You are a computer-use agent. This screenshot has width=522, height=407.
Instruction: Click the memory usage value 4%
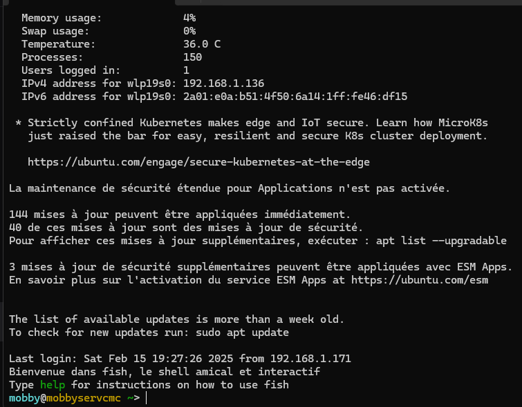tap(189, 17)
